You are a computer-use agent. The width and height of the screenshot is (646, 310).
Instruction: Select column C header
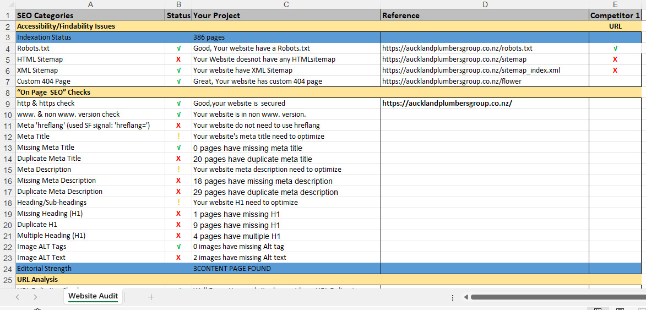286,4
